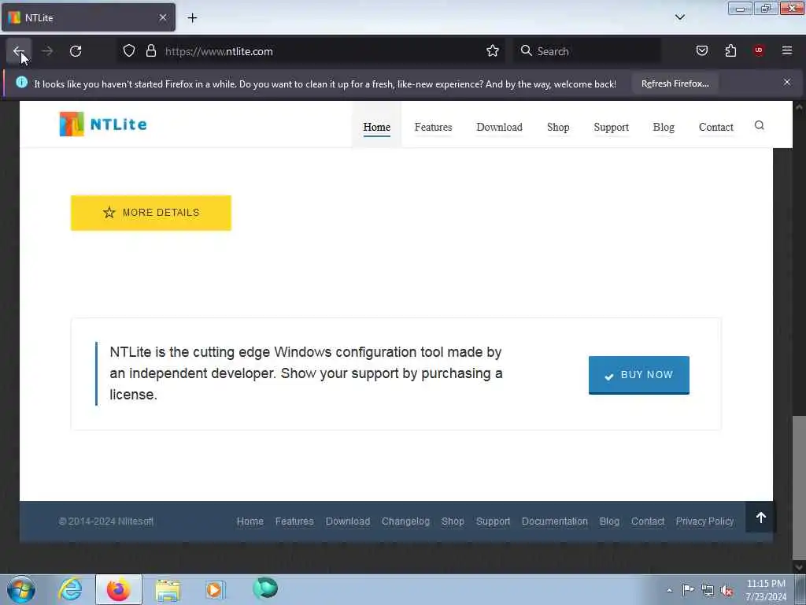The height and width of the screenshot is (605, 806).
Task: Dismiss the Firefox refresh notification bar
Action: tap(787, 82)
